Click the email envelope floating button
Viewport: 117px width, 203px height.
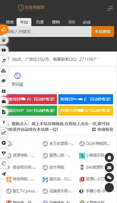tap(109, 167)
